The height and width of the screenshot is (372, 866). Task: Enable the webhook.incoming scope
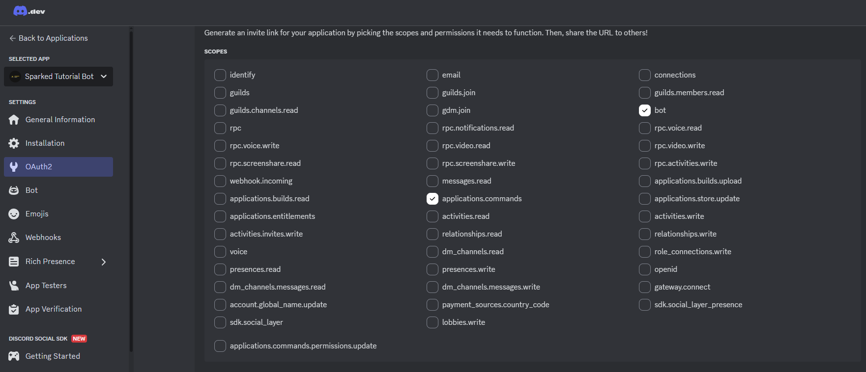tap(220, 181)
